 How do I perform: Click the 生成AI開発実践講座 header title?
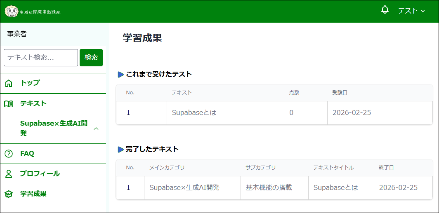coord(40,12)
